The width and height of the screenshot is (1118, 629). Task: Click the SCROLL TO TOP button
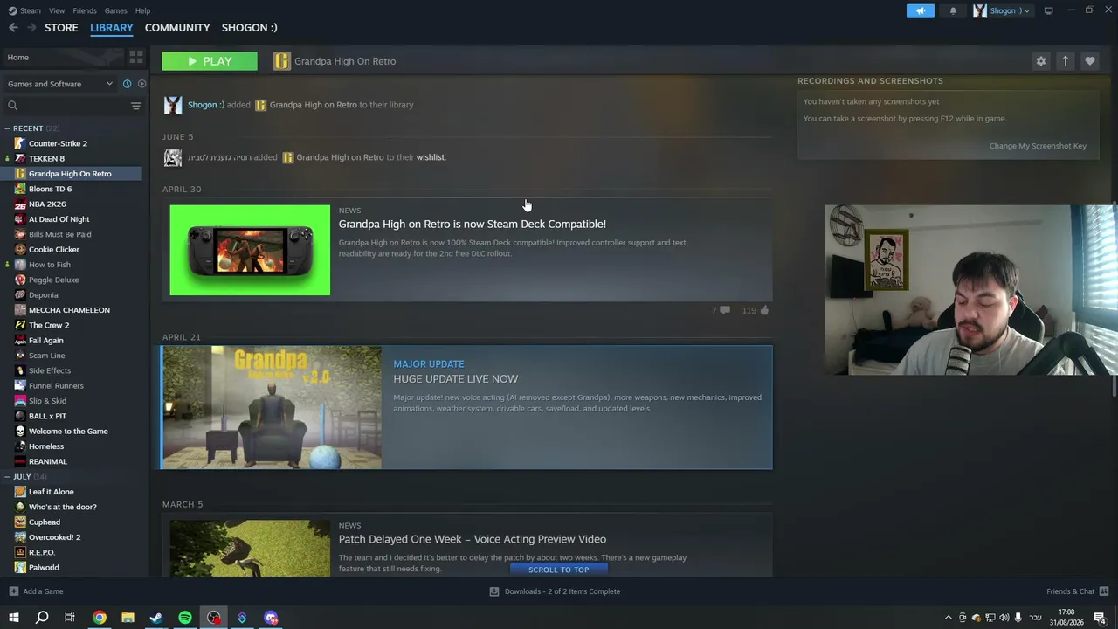(558, 570)
